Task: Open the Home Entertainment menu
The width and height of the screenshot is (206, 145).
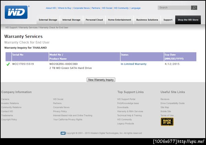Action: (x=119, y=20)
